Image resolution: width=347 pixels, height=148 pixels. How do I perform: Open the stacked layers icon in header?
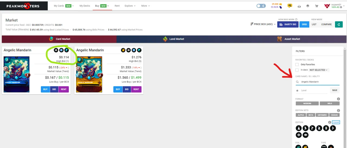click(x=308, y=6)
